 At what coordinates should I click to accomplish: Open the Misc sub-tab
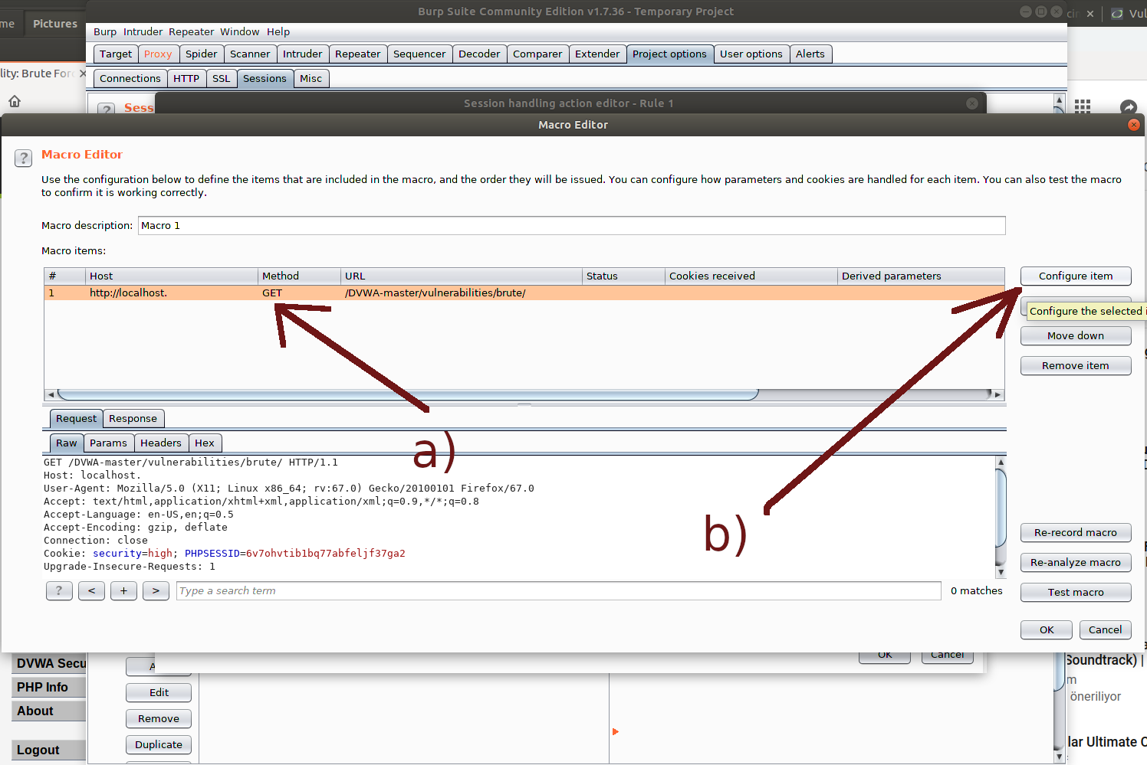[311, 78]
